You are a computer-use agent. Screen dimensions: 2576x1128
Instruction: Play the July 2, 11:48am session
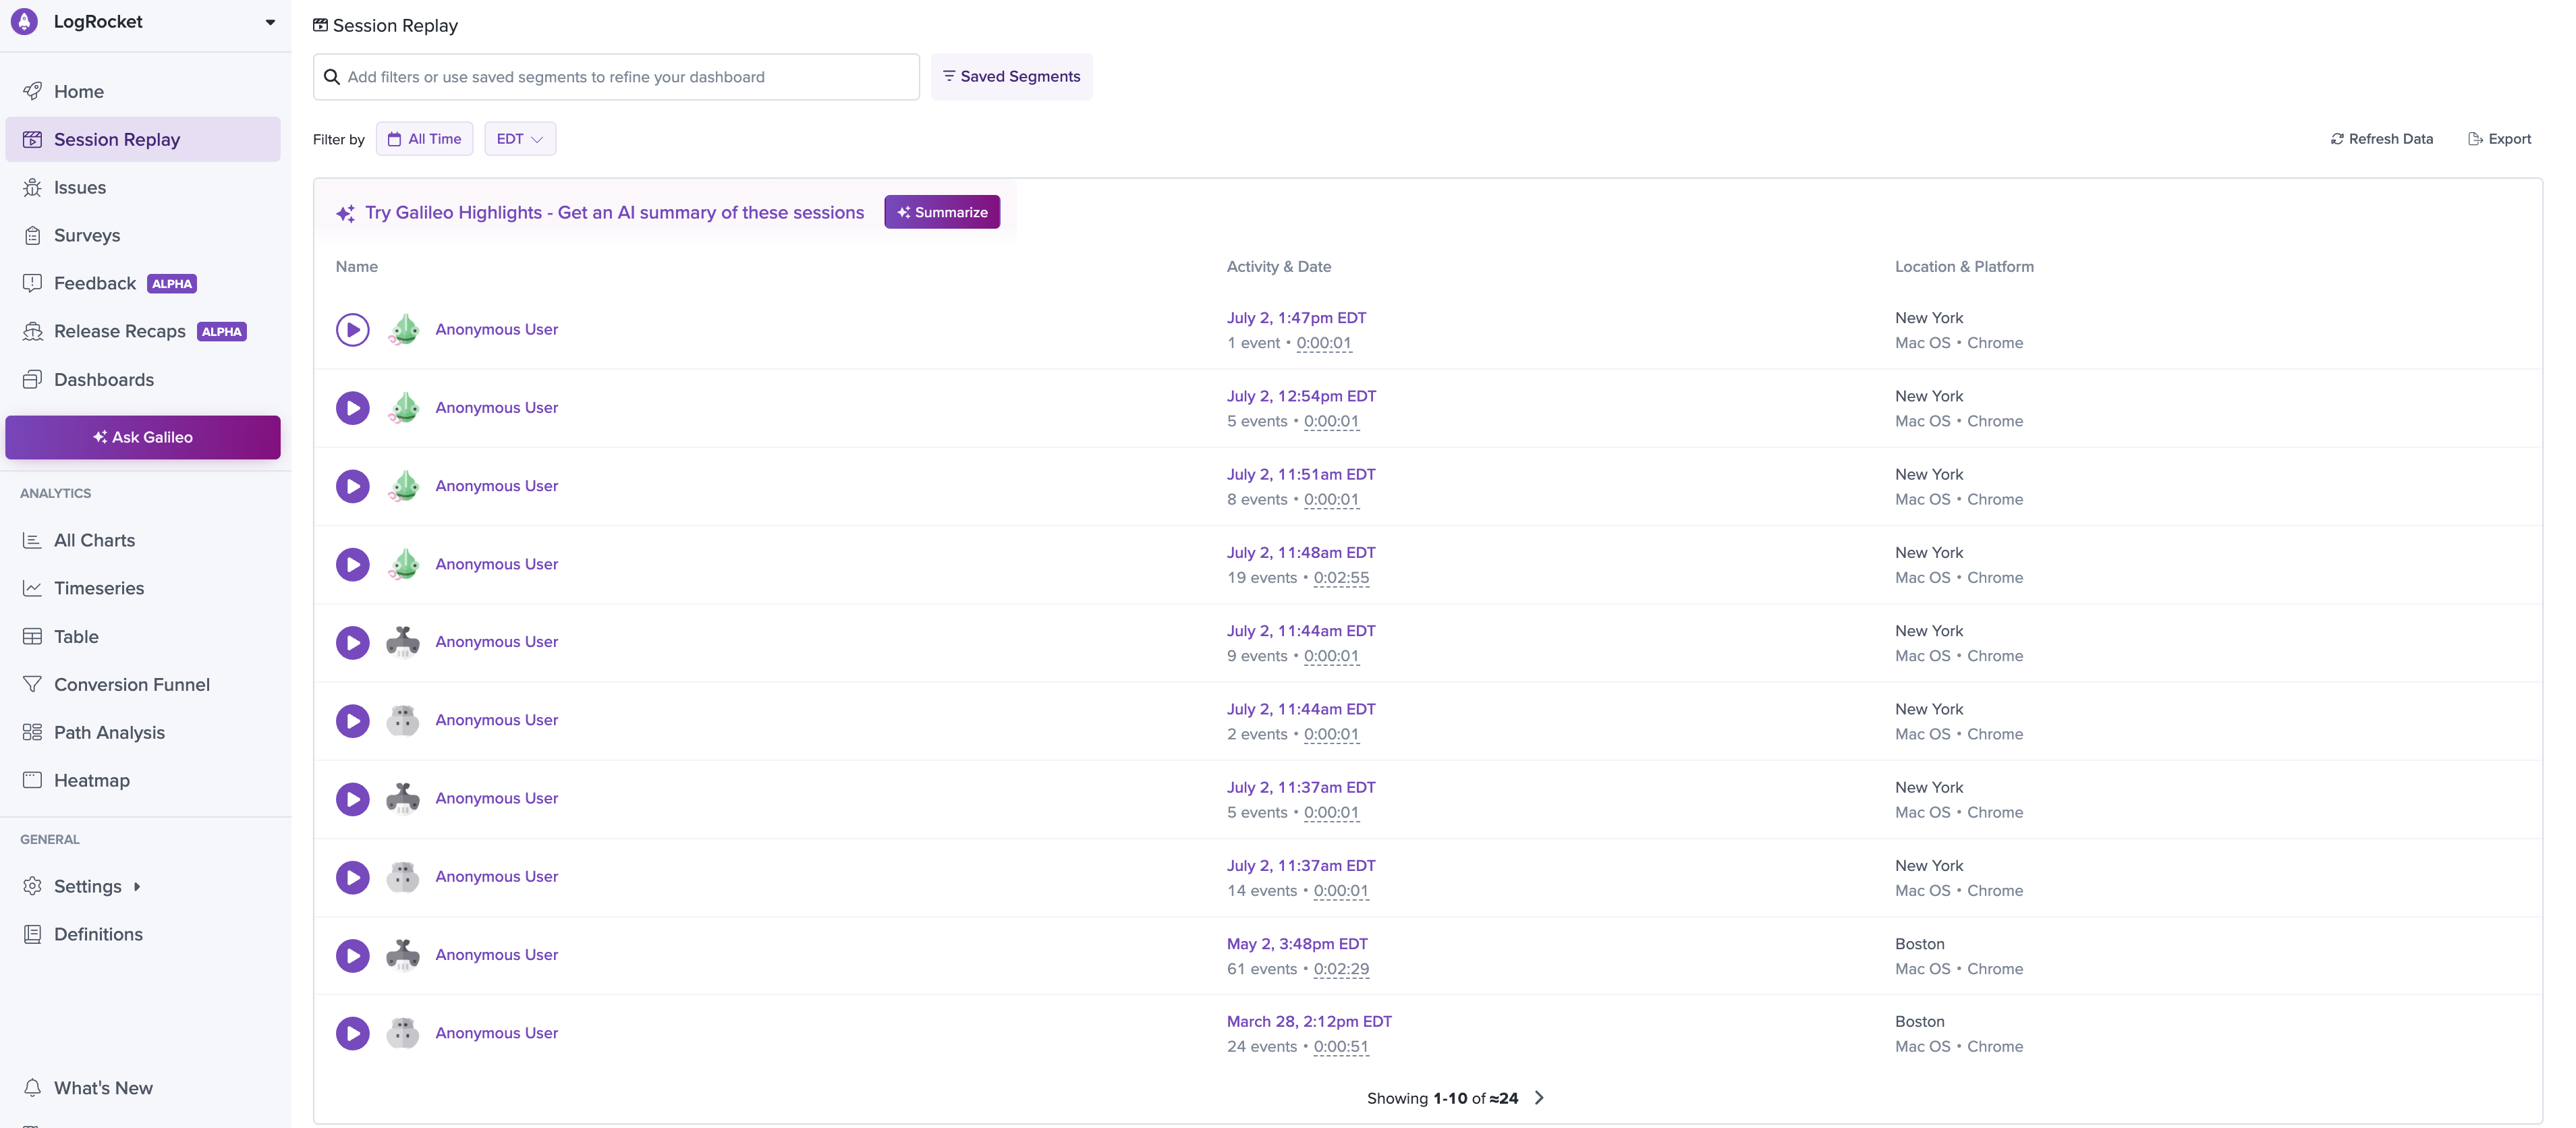352,564
